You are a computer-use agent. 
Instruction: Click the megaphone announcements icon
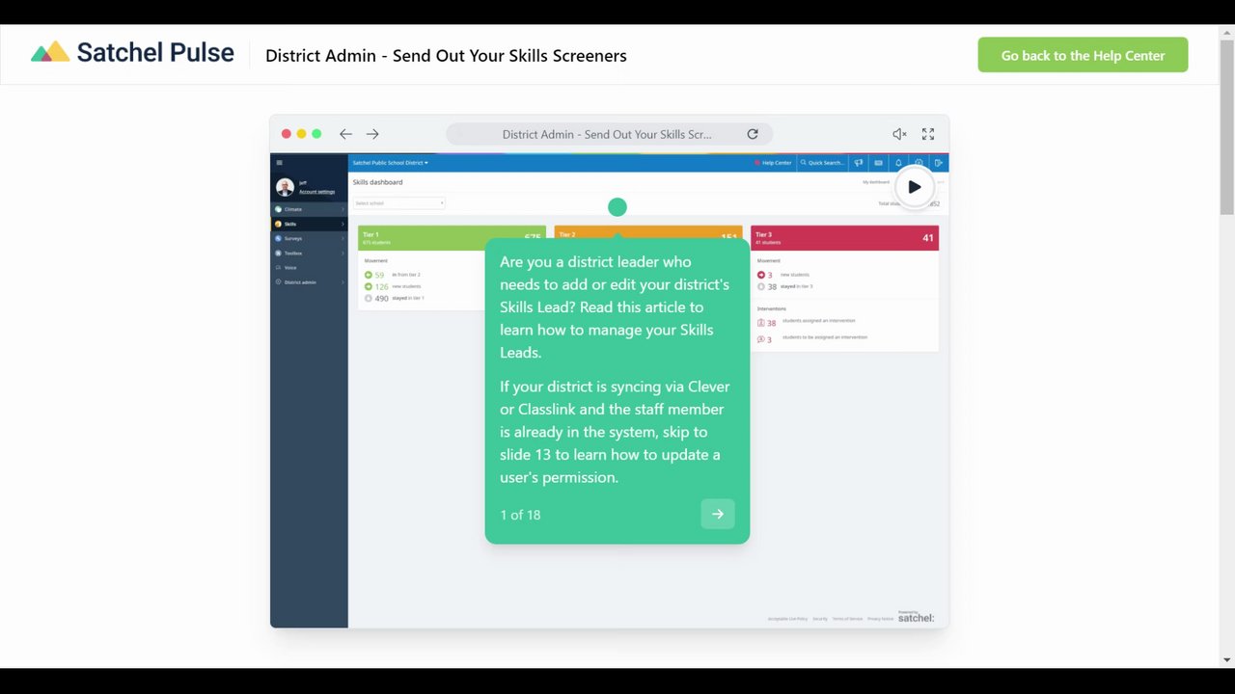click(859, 163)
